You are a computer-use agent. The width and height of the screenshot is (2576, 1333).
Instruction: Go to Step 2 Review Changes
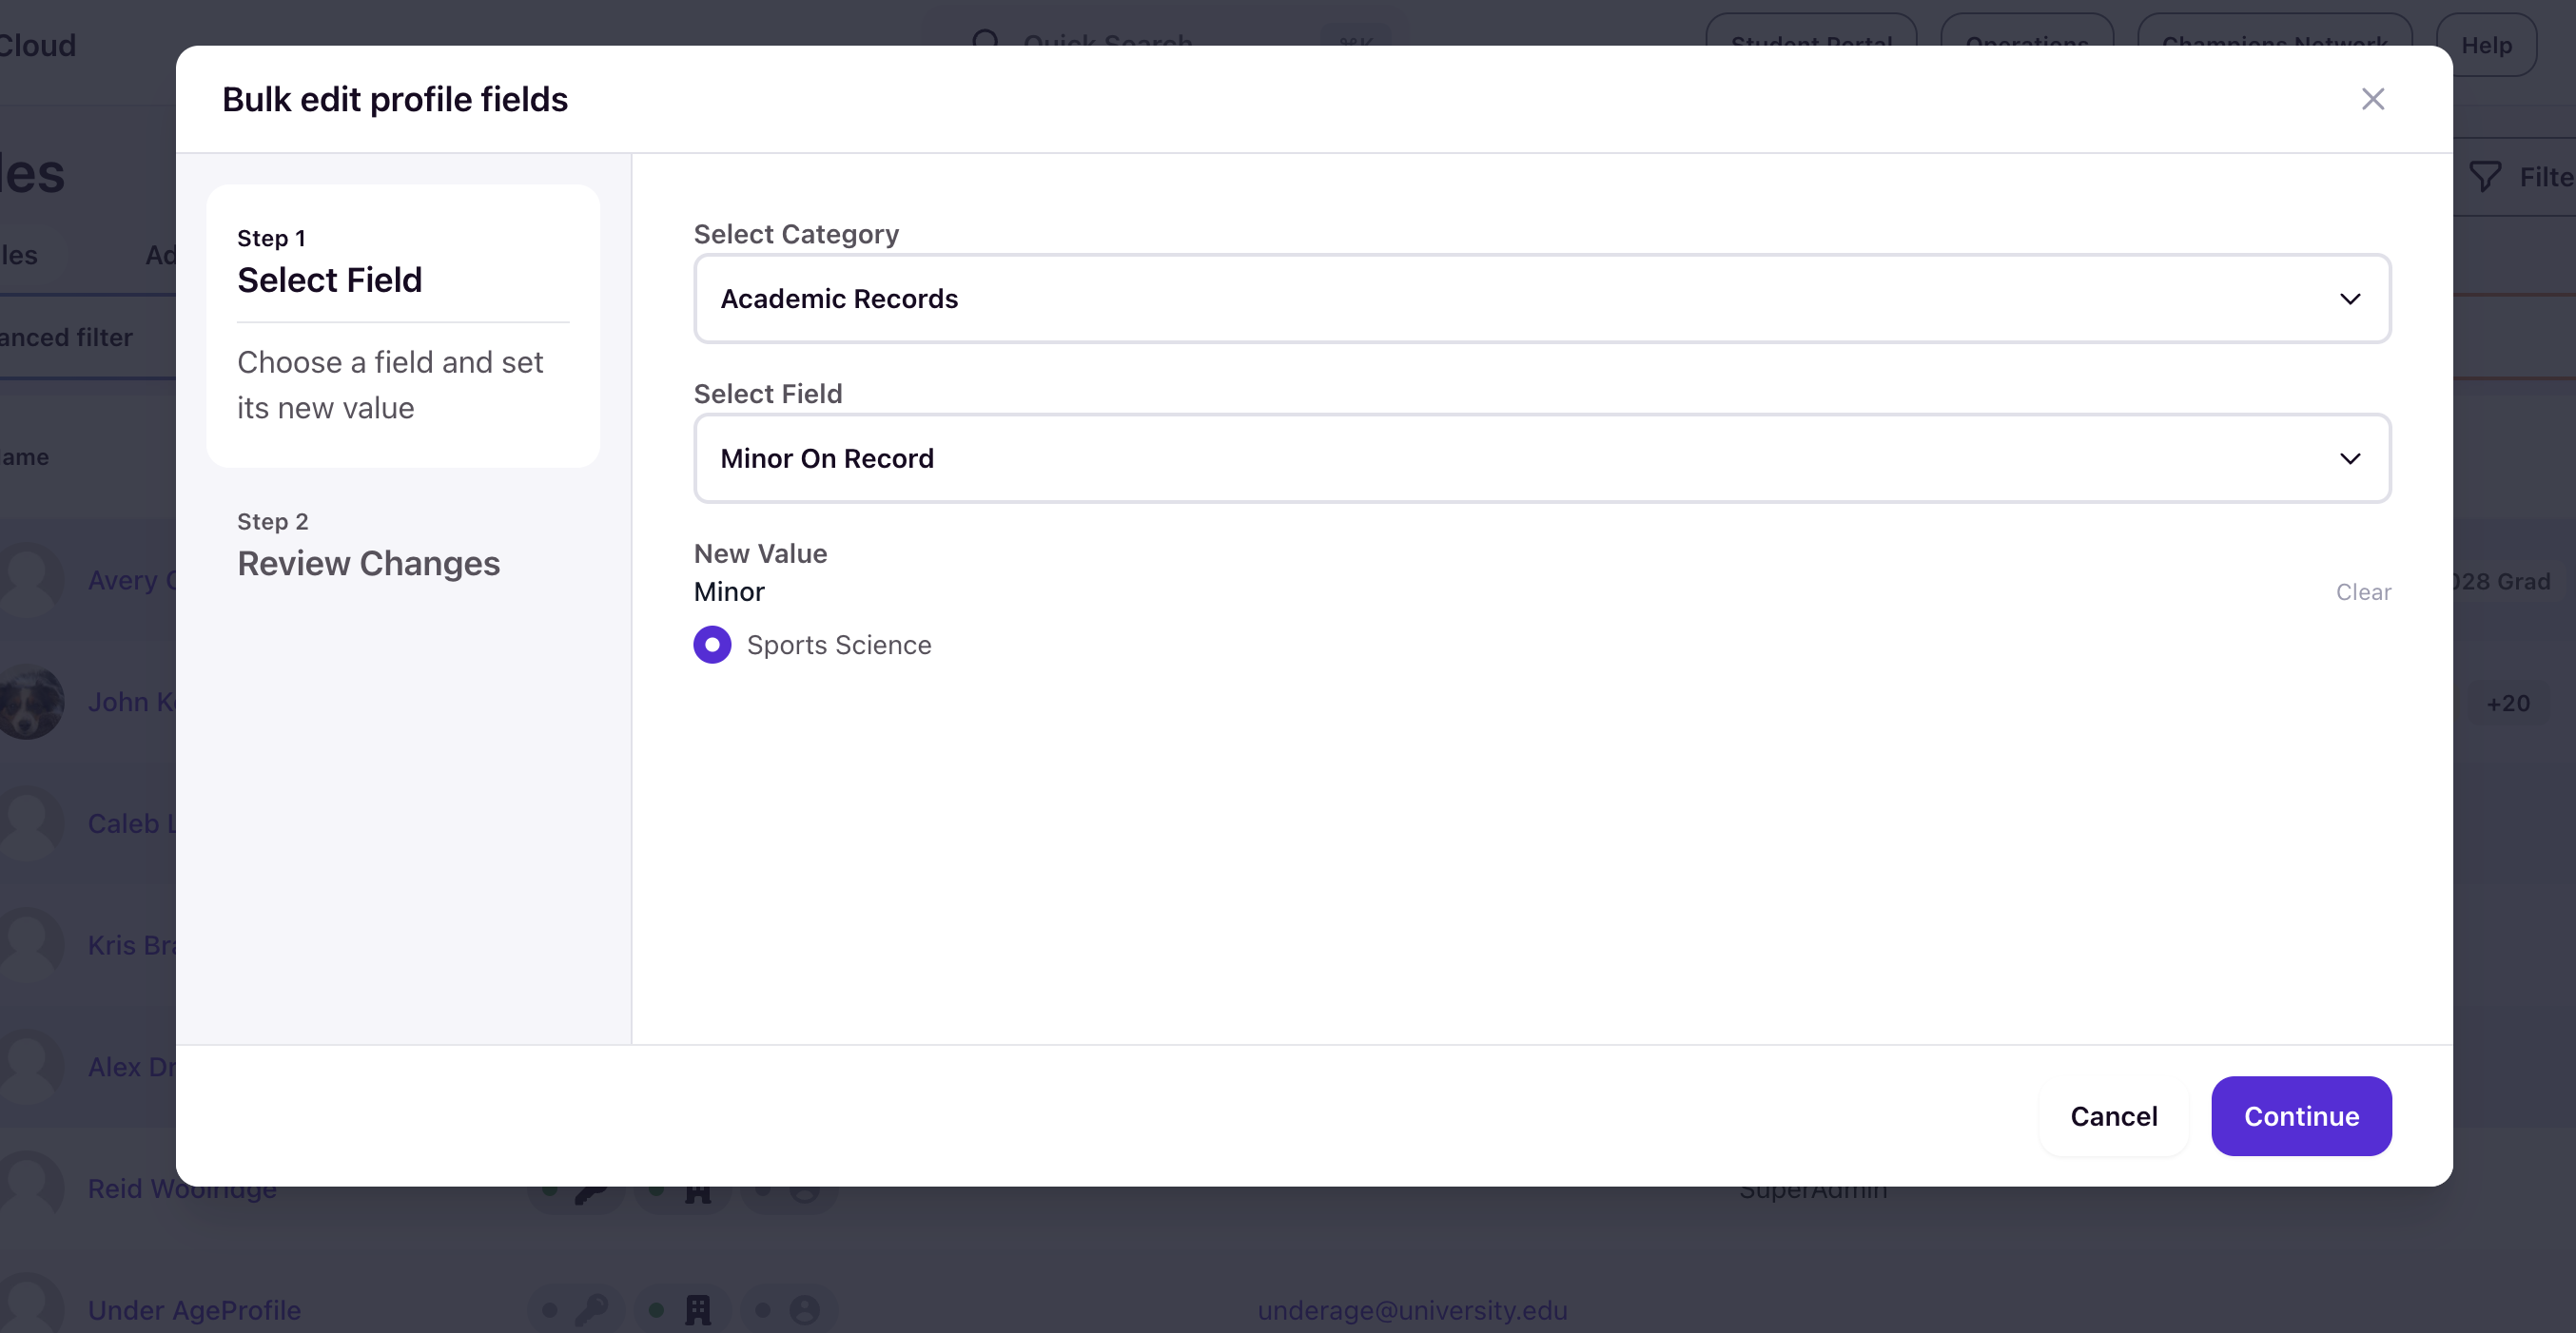[368, 546]
